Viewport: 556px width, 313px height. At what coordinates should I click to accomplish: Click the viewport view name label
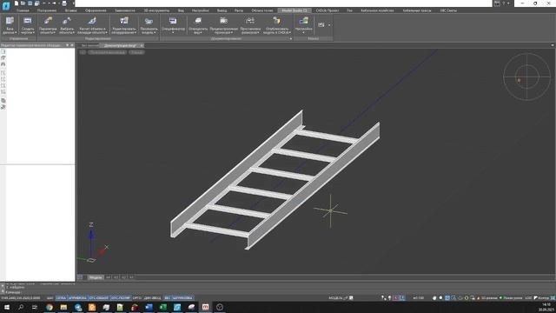[107, 52]
